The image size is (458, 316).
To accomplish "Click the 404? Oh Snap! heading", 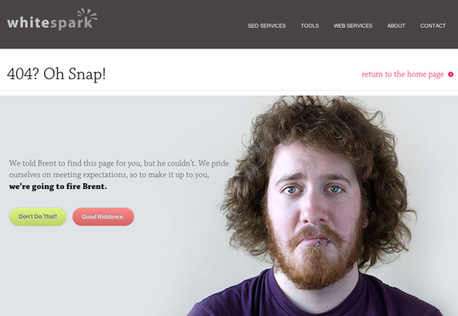I will pos(56,74).
